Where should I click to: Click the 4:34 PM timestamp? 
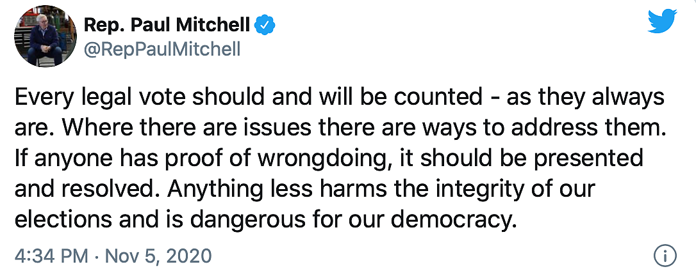point(51,256)
